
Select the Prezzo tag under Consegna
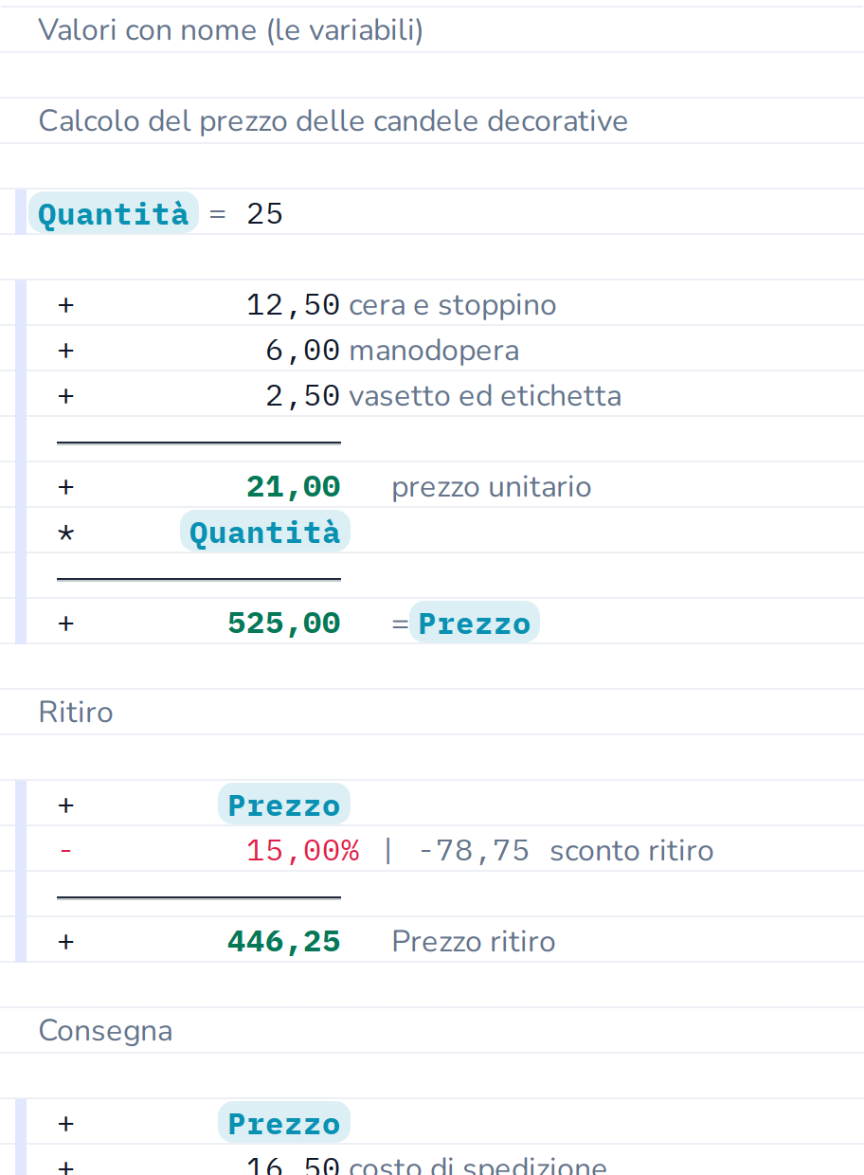click(284, 1124)
